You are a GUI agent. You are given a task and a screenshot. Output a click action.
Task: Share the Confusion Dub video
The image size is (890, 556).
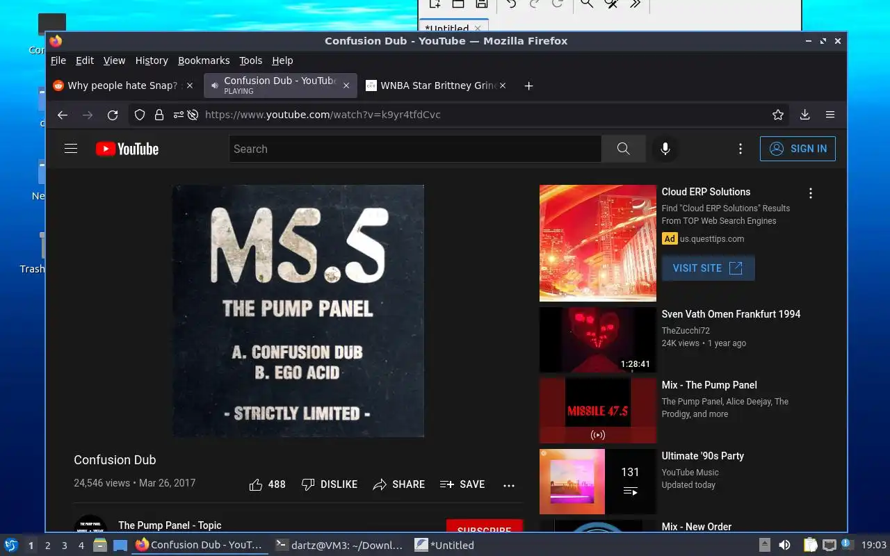(398, 484)
